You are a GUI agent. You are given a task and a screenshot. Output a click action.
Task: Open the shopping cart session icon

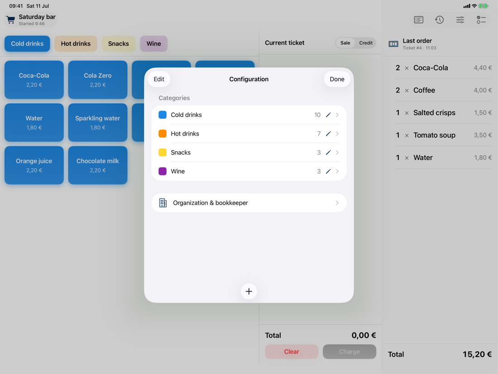10,19
